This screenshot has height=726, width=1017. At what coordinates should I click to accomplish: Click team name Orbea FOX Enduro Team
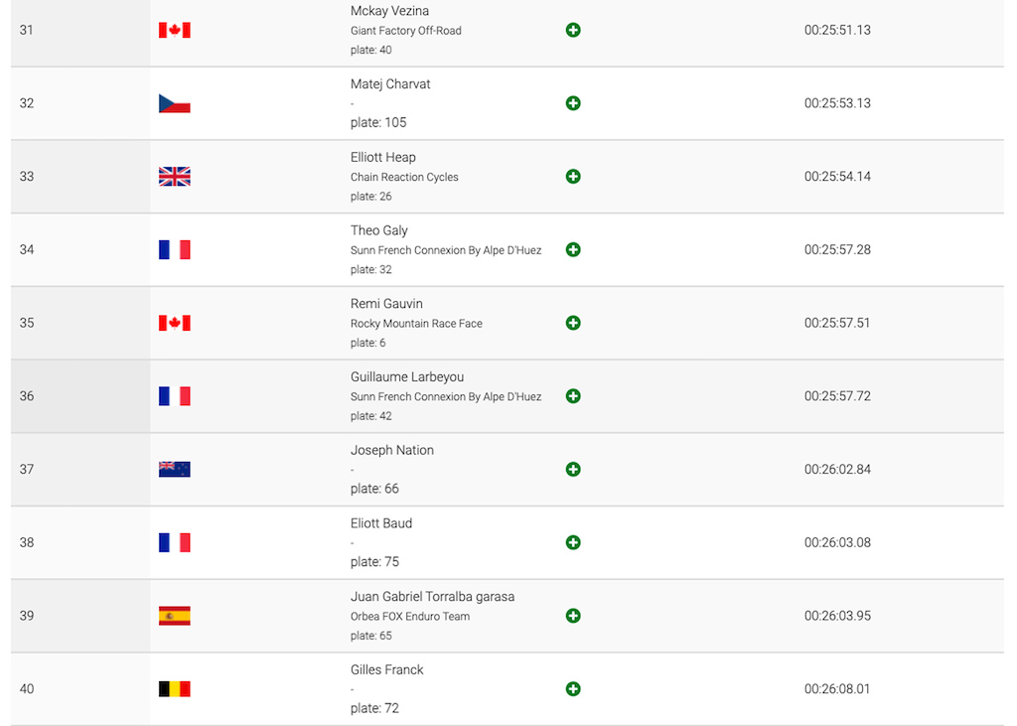tap(410, 617)
